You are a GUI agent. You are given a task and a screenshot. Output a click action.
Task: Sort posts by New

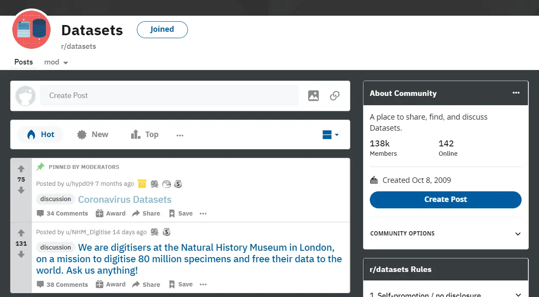pos(93,134)
